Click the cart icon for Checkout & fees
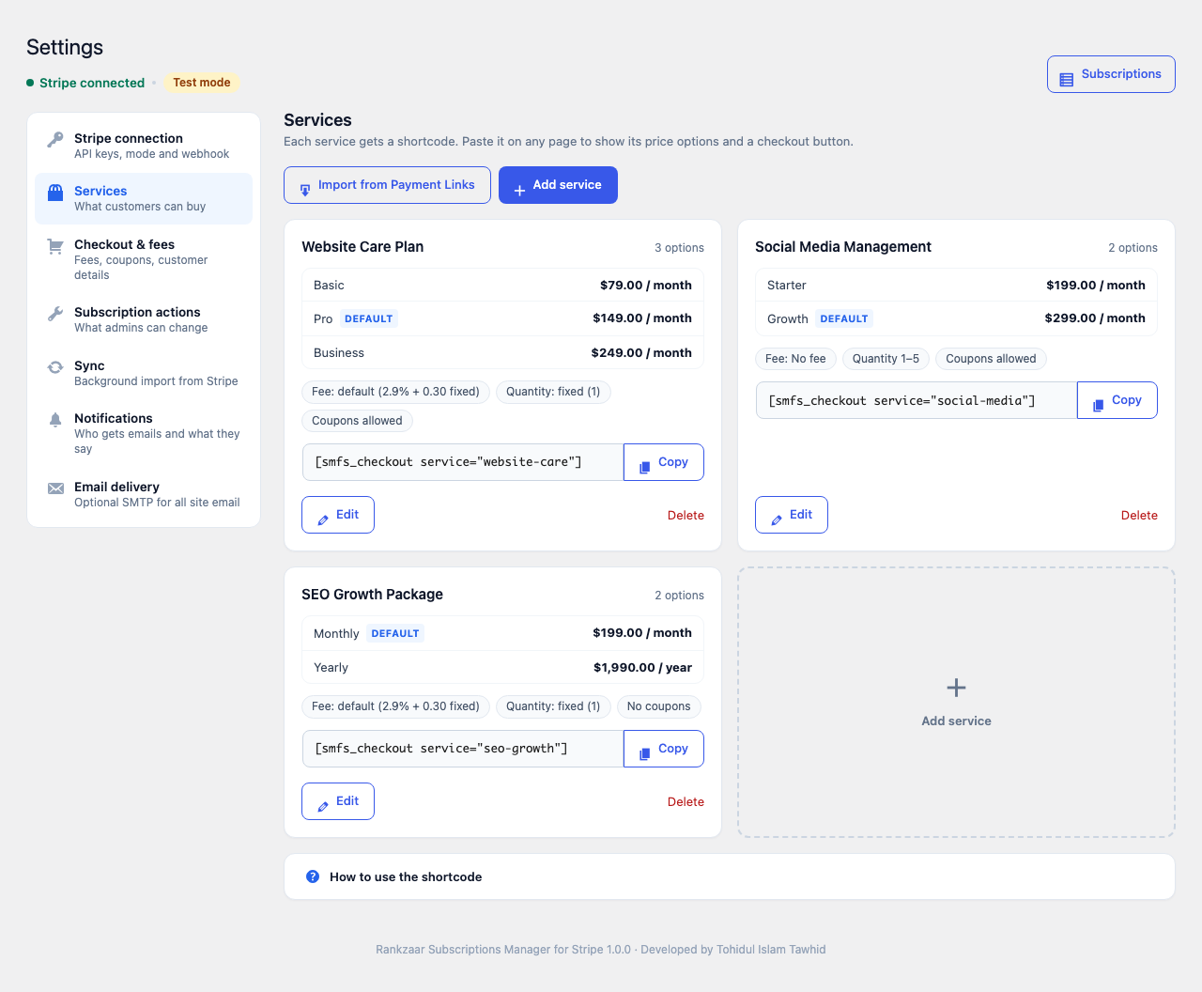1202x992 pixels. [x=55, y=246]
